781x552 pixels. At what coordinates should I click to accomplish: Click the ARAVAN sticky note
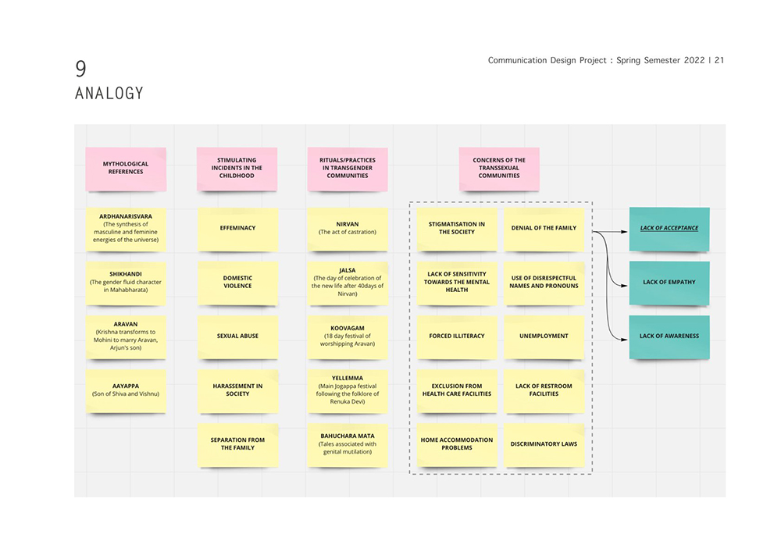click(x=126, y=337)
